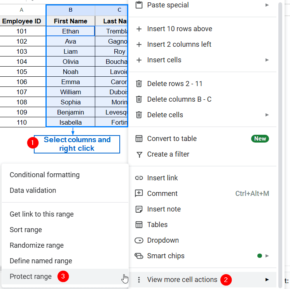This screenshot has height=289, width=290.
Task: Click the Smart chips icon
Action: 139,256
